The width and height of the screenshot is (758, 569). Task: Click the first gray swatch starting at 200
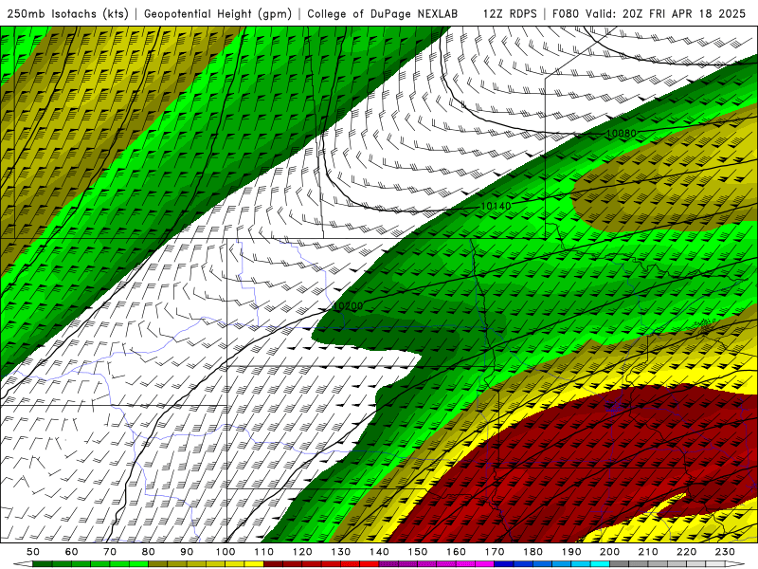coord(620,564)
